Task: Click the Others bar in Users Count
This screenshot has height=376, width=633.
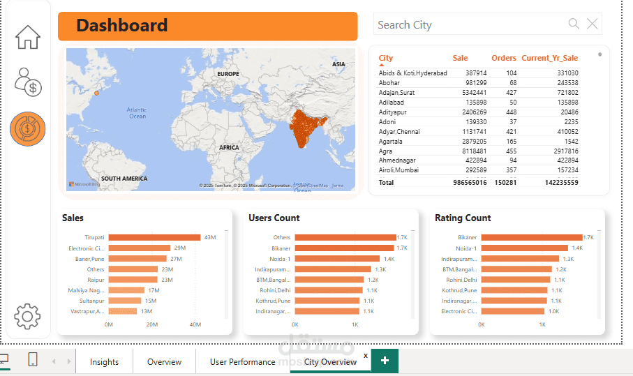Action: pyautogui.click(x=345, y=237)
